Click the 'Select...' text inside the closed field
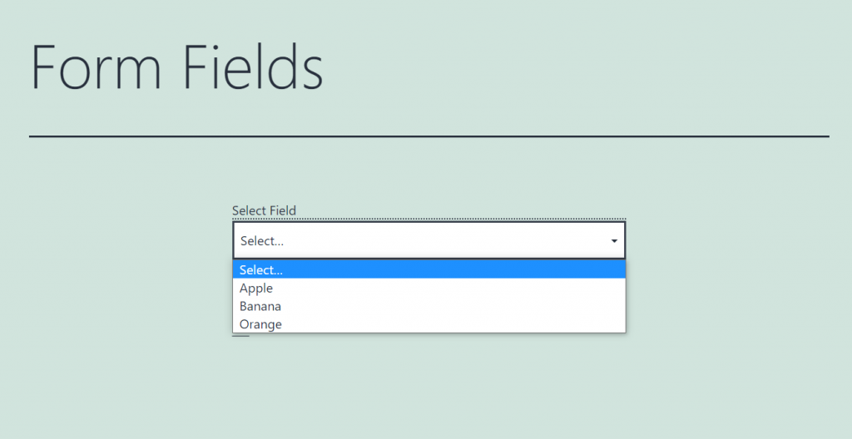 (262, 240)
